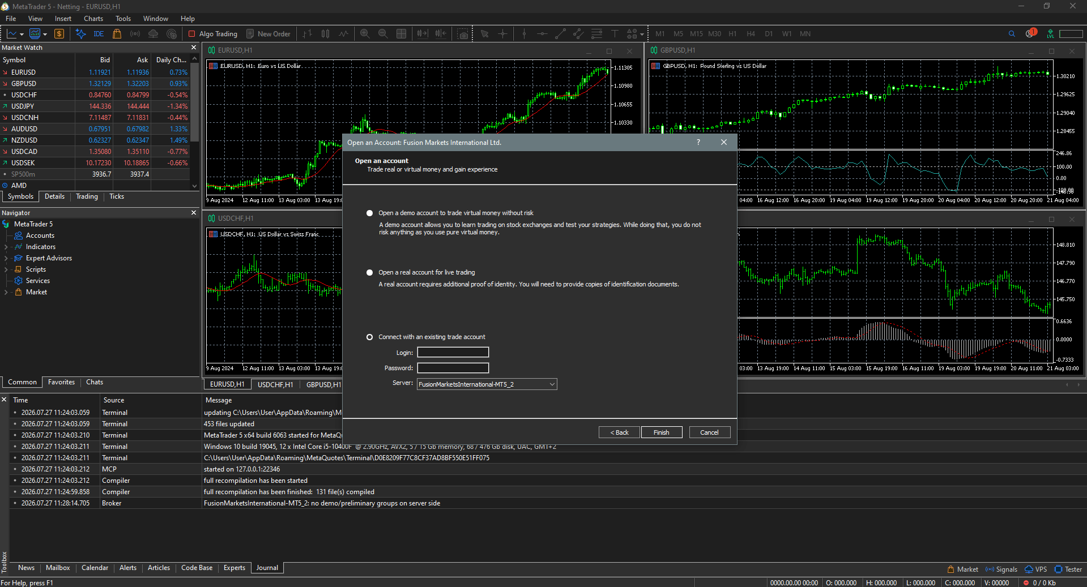Open the Signals broadcast toolbar icon
Screen dimensions: 1087x587
coord(135,34)
